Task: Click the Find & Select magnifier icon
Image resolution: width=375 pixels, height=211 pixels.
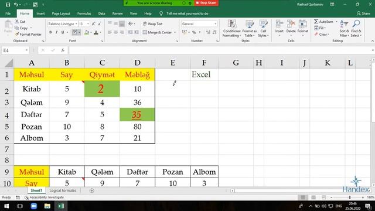Action: pos(356,24)
